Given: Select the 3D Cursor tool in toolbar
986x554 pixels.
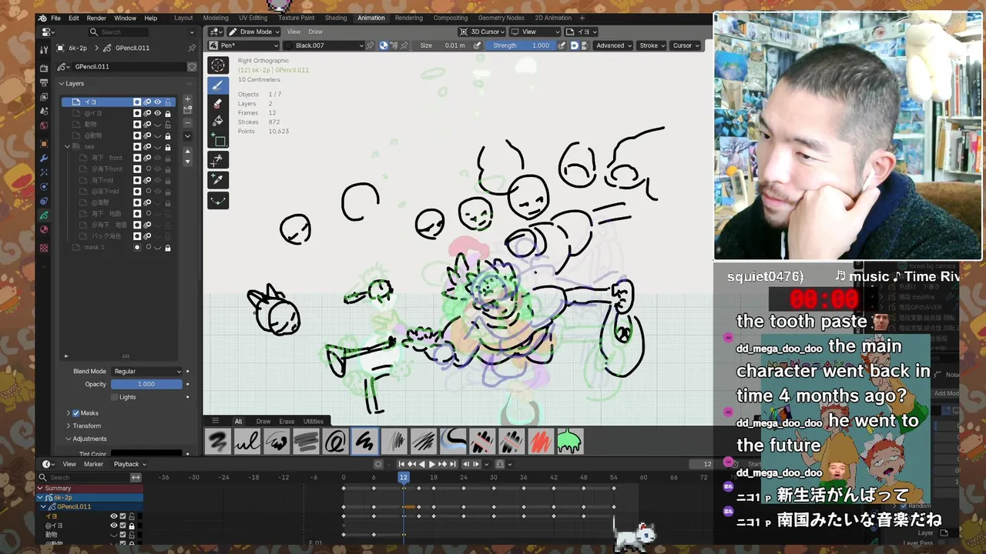Looking at the screenshot, I should [x=218, y=66].
